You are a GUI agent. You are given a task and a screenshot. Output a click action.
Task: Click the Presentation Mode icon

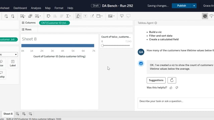[128, 16]
